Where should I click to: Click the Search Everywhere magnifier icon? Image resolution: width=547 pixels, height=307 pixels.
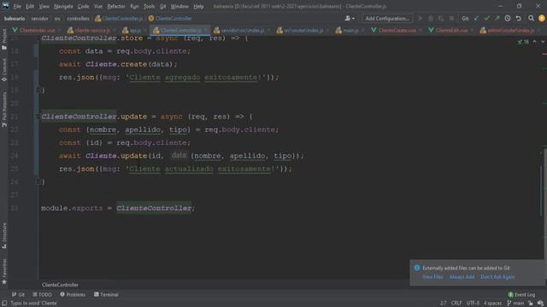[x=531, y=19]
